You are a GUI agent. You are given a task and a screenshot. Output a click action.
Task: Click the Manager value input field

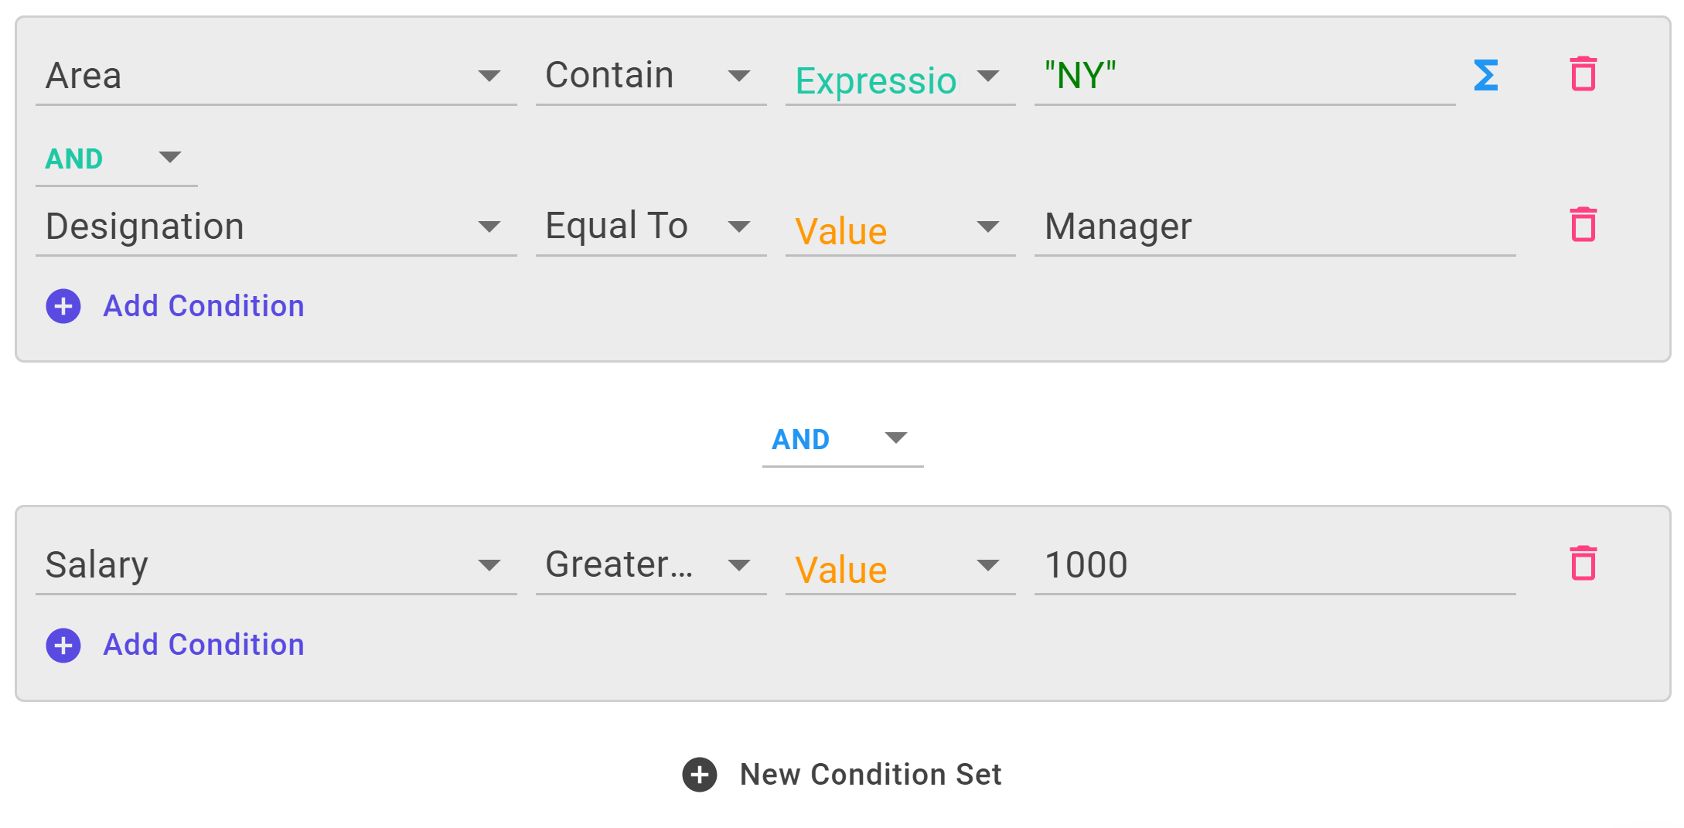(x=1275, y=227)
